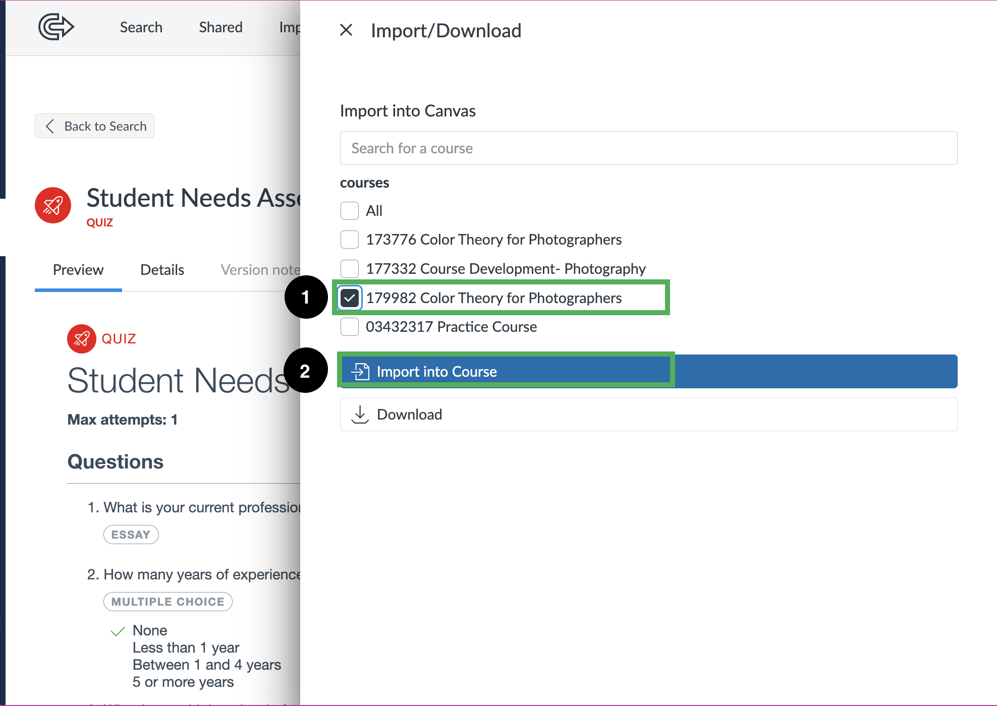
Task: Select the Between 1 and 4 years answer
Action: point(207,665)
